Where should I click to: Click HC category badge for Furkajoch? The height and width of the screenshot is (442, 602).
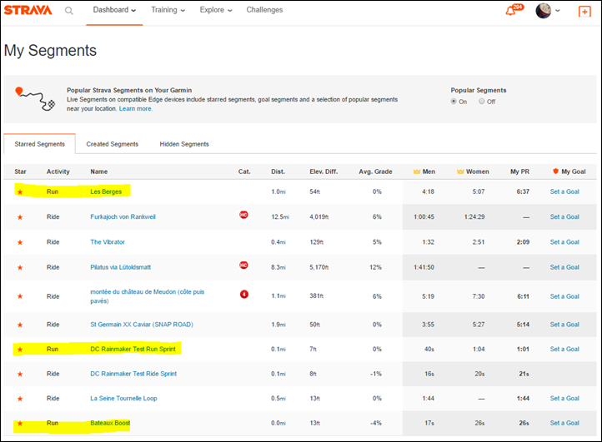(243, 215)
